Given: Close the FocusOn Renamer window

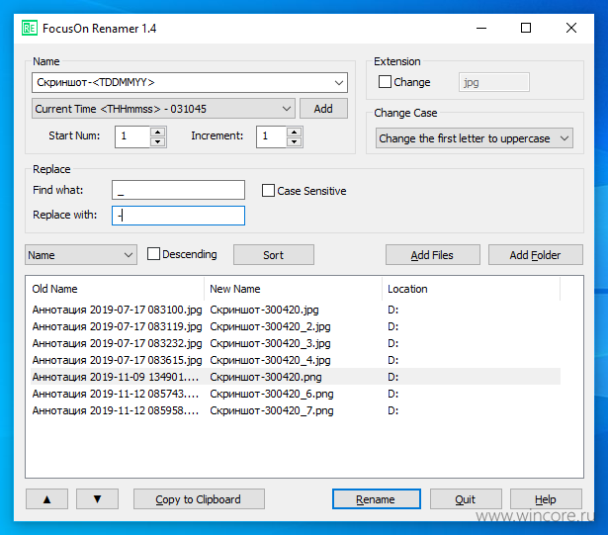Looking at the screenshot, I should [x=571, y=28].
